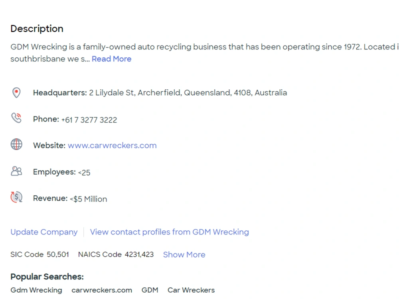The height and width of the screenshot is (299, 399).
Task: Click the headquarters address text
Action: click(x=188, y=93)
